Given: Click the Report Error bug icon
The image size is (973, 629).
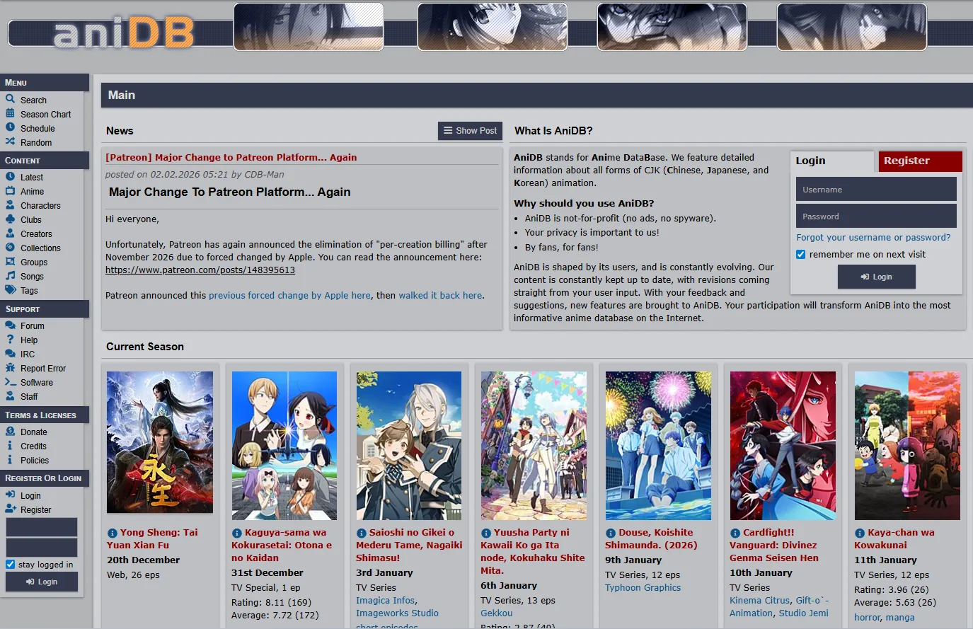Looking at the screenshot, I should [x=10, y=368].
